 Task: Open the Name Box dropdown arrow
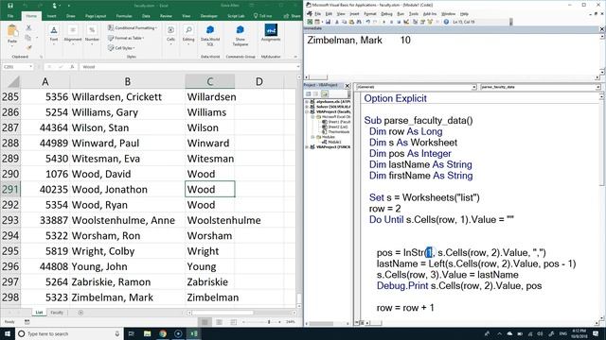coord(30,67)
